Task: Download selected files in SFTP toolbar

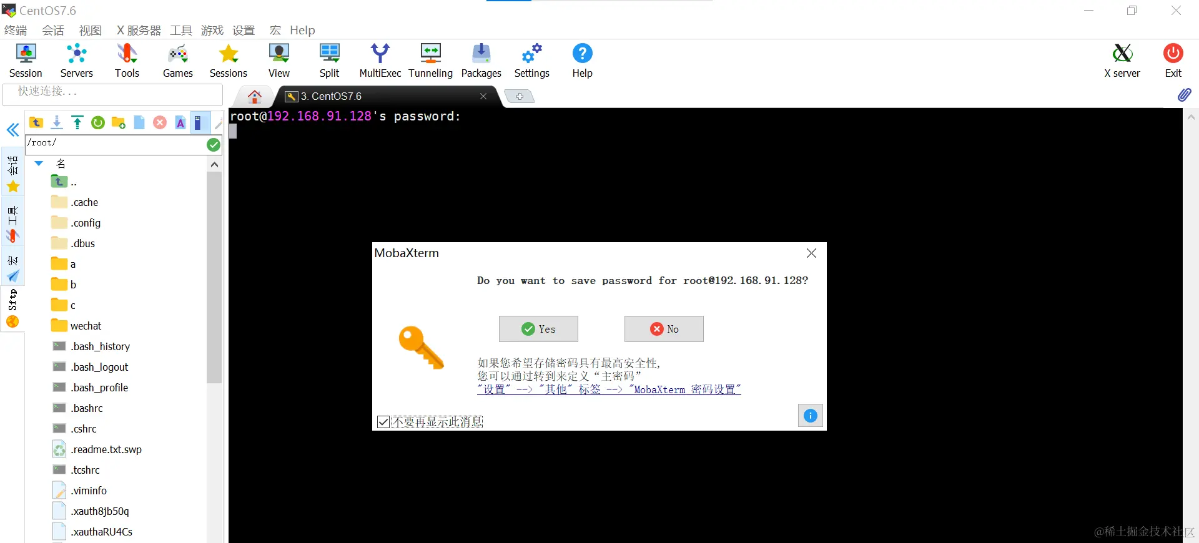Action: (57, 122)
